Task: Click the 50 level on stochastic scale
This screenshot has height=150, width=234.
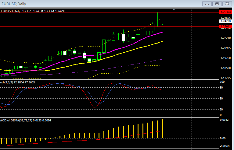Action: click(x=221, y=99)
